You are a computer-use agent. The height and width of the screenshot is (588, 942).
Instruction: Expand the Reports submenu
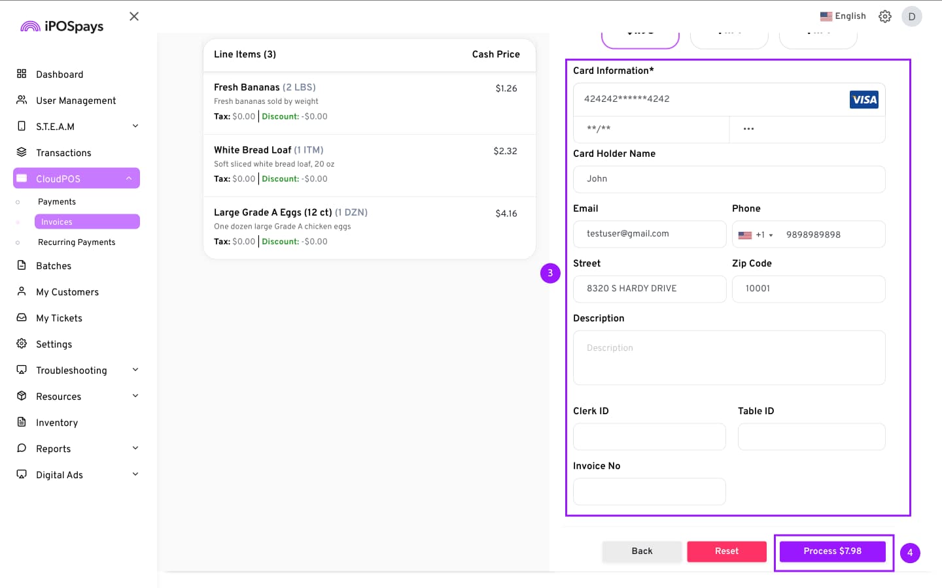point(135,448)
